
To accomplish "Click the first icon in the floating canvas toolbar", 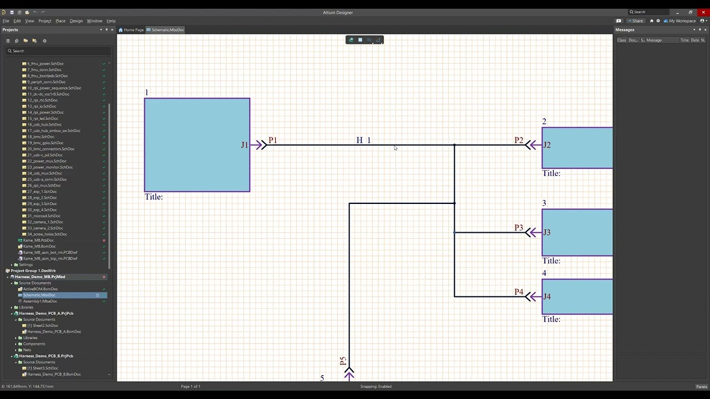I will point(351,40).
